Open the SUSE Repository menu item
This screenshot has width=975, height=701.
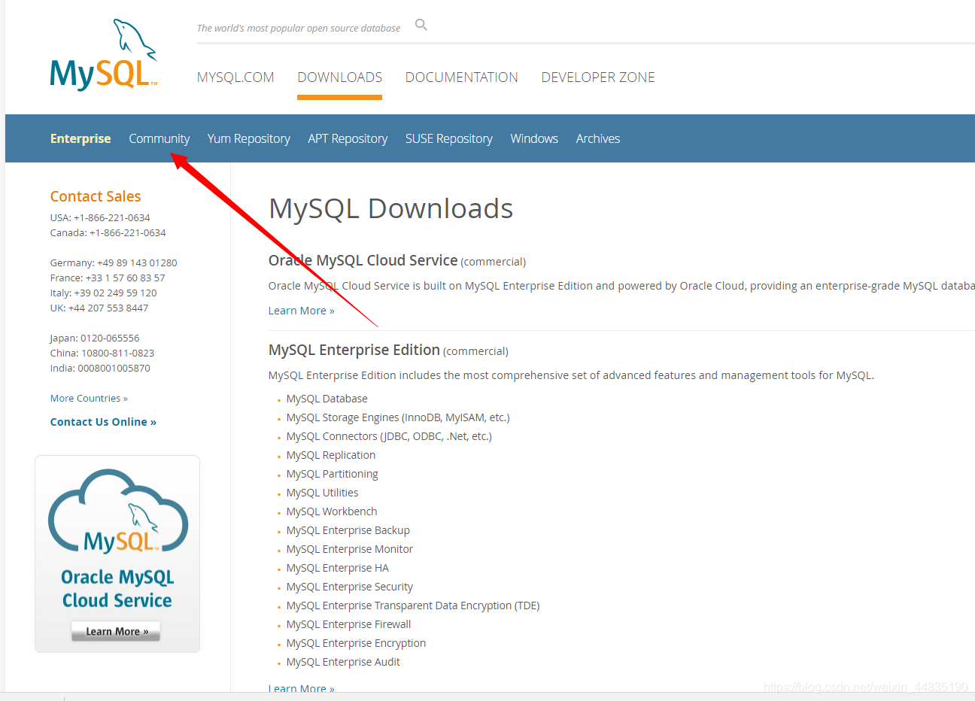[449, 138]
